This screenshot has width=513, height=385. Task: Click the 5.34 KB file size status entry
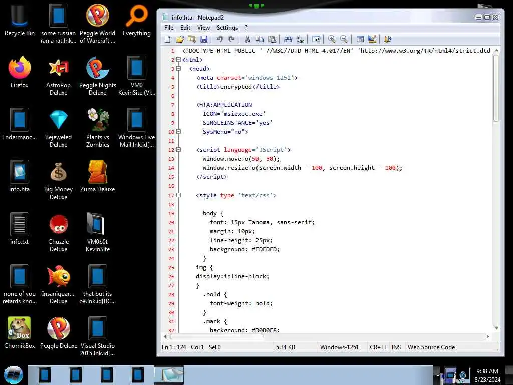click(285, 347)
